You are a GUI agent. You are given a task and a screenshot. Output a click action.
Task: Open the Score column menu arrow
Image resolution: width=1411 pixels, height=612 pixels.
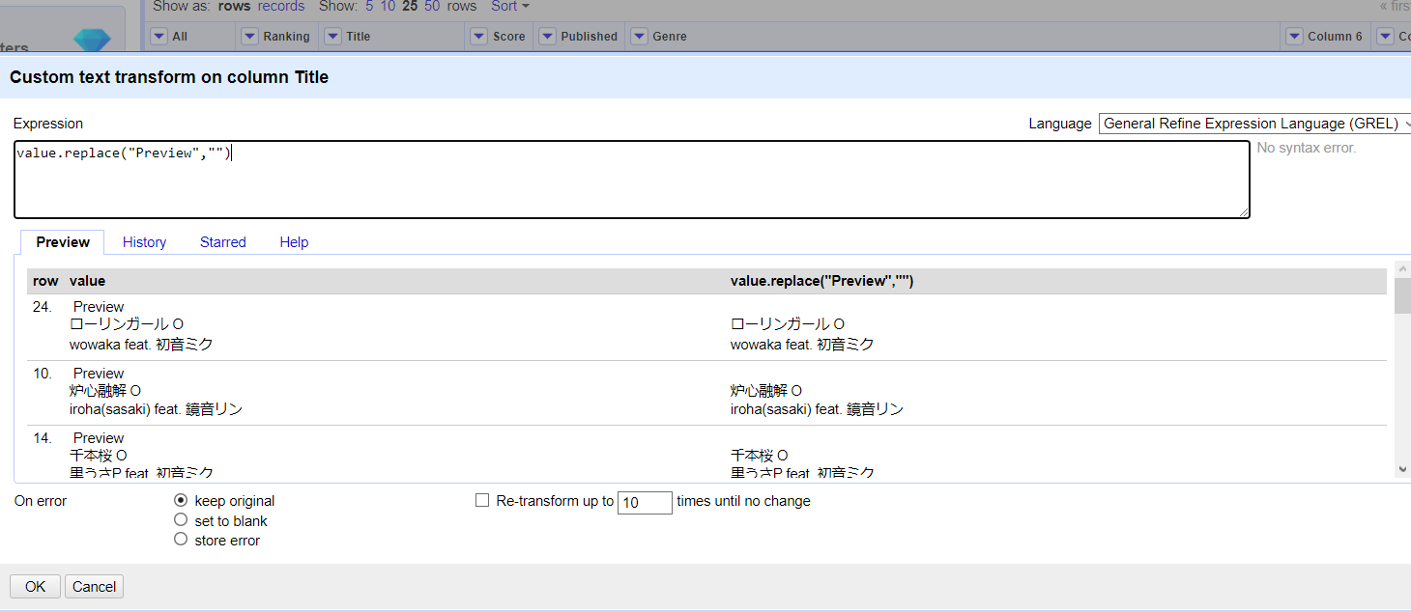click(479, 37)
